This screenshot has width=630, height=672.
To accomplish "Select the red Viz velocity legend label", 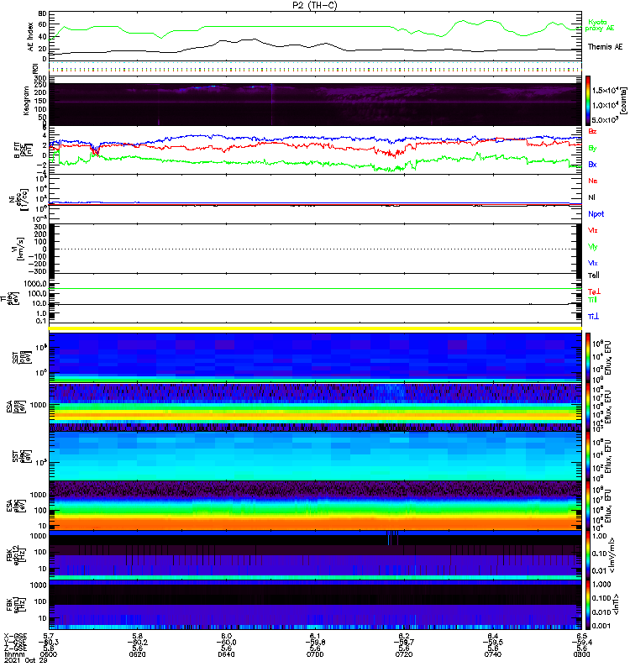I will (x=593, y=230).
